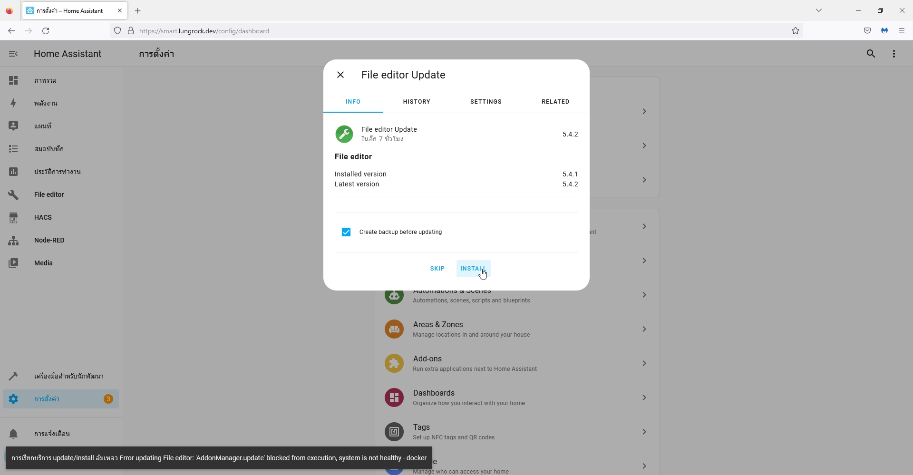The height and width of the screenshot is (475, 913).
Task: Go back with browser back arrow
Action: tap(11, 31)
